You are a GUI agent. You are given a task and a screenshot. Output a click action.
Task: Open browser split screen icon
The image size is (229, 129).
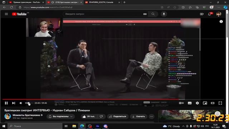(x=183, y=7)
